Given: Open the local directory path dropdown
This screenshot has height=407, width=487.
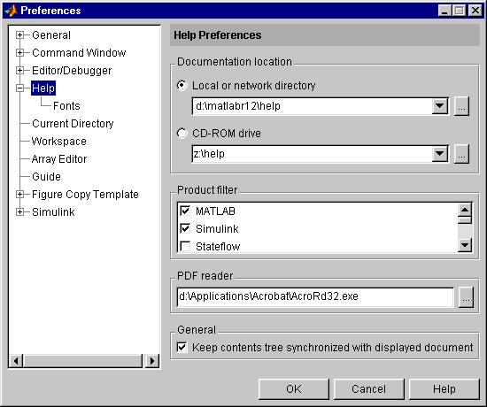Looking at the screenshot, I should click(440, 106).
